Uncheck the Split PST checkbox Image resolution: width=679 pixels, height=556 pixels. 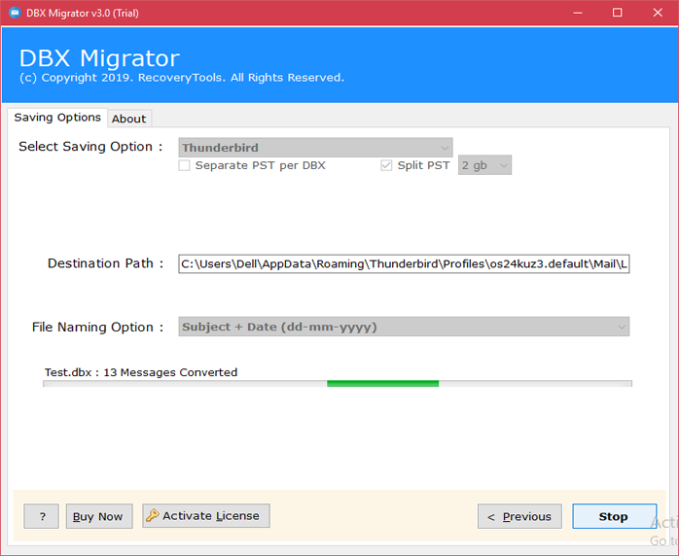(x=386, y=165)
